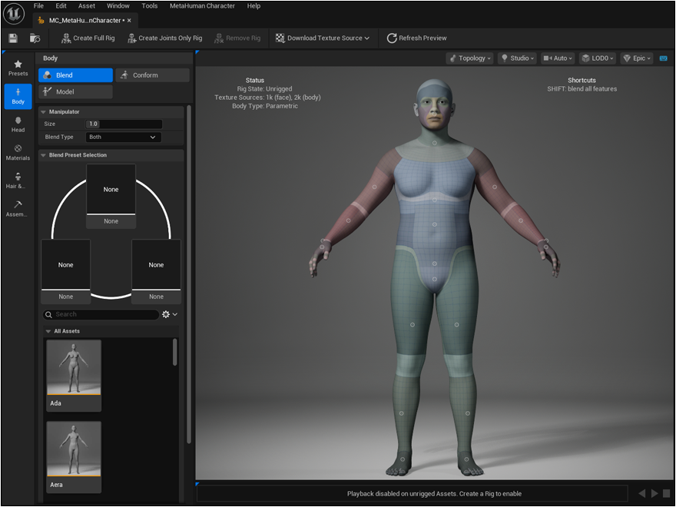Open Download Texture Source dropdown
The width and height of the screenshot is (676, 507).
click(323, 38)
